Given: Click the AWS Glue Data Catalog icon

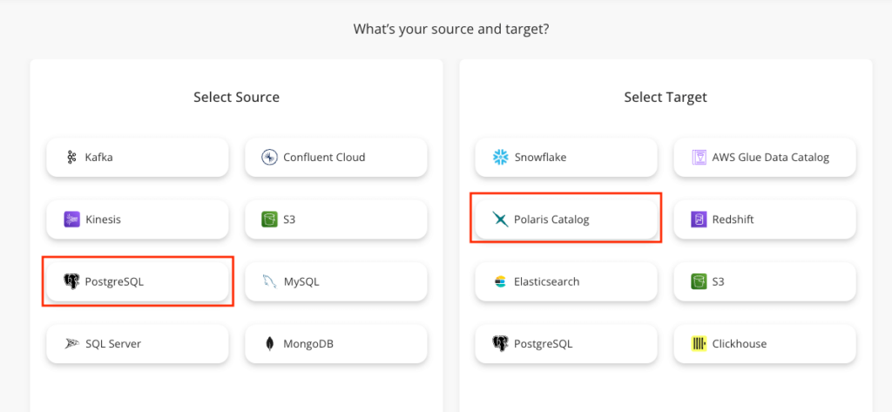Looking at the screenshot, I should pos(699,157).
